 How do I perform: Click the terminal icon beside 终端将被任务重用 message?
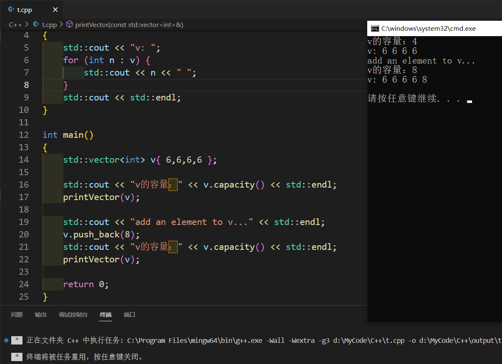[17, 357]
